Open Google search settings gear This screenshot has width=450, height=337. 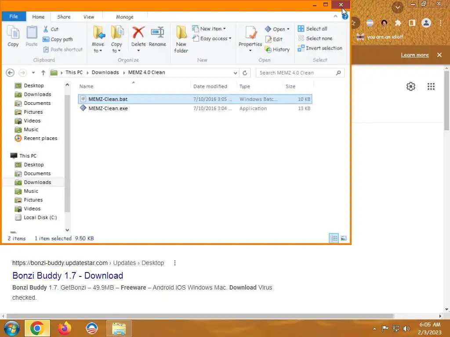click(x=411, y=86)
